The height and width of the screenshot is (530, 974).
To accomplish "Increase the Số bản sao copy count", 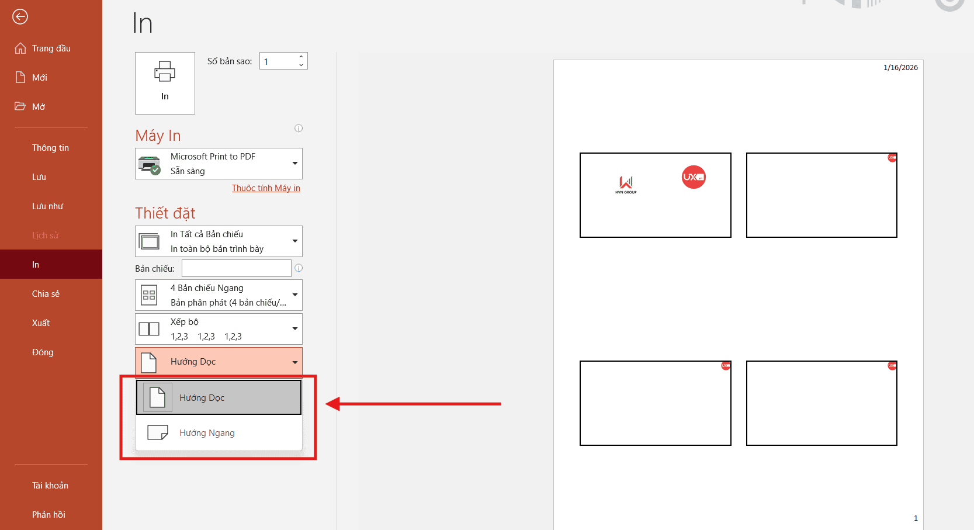I will tap(301, 57).
